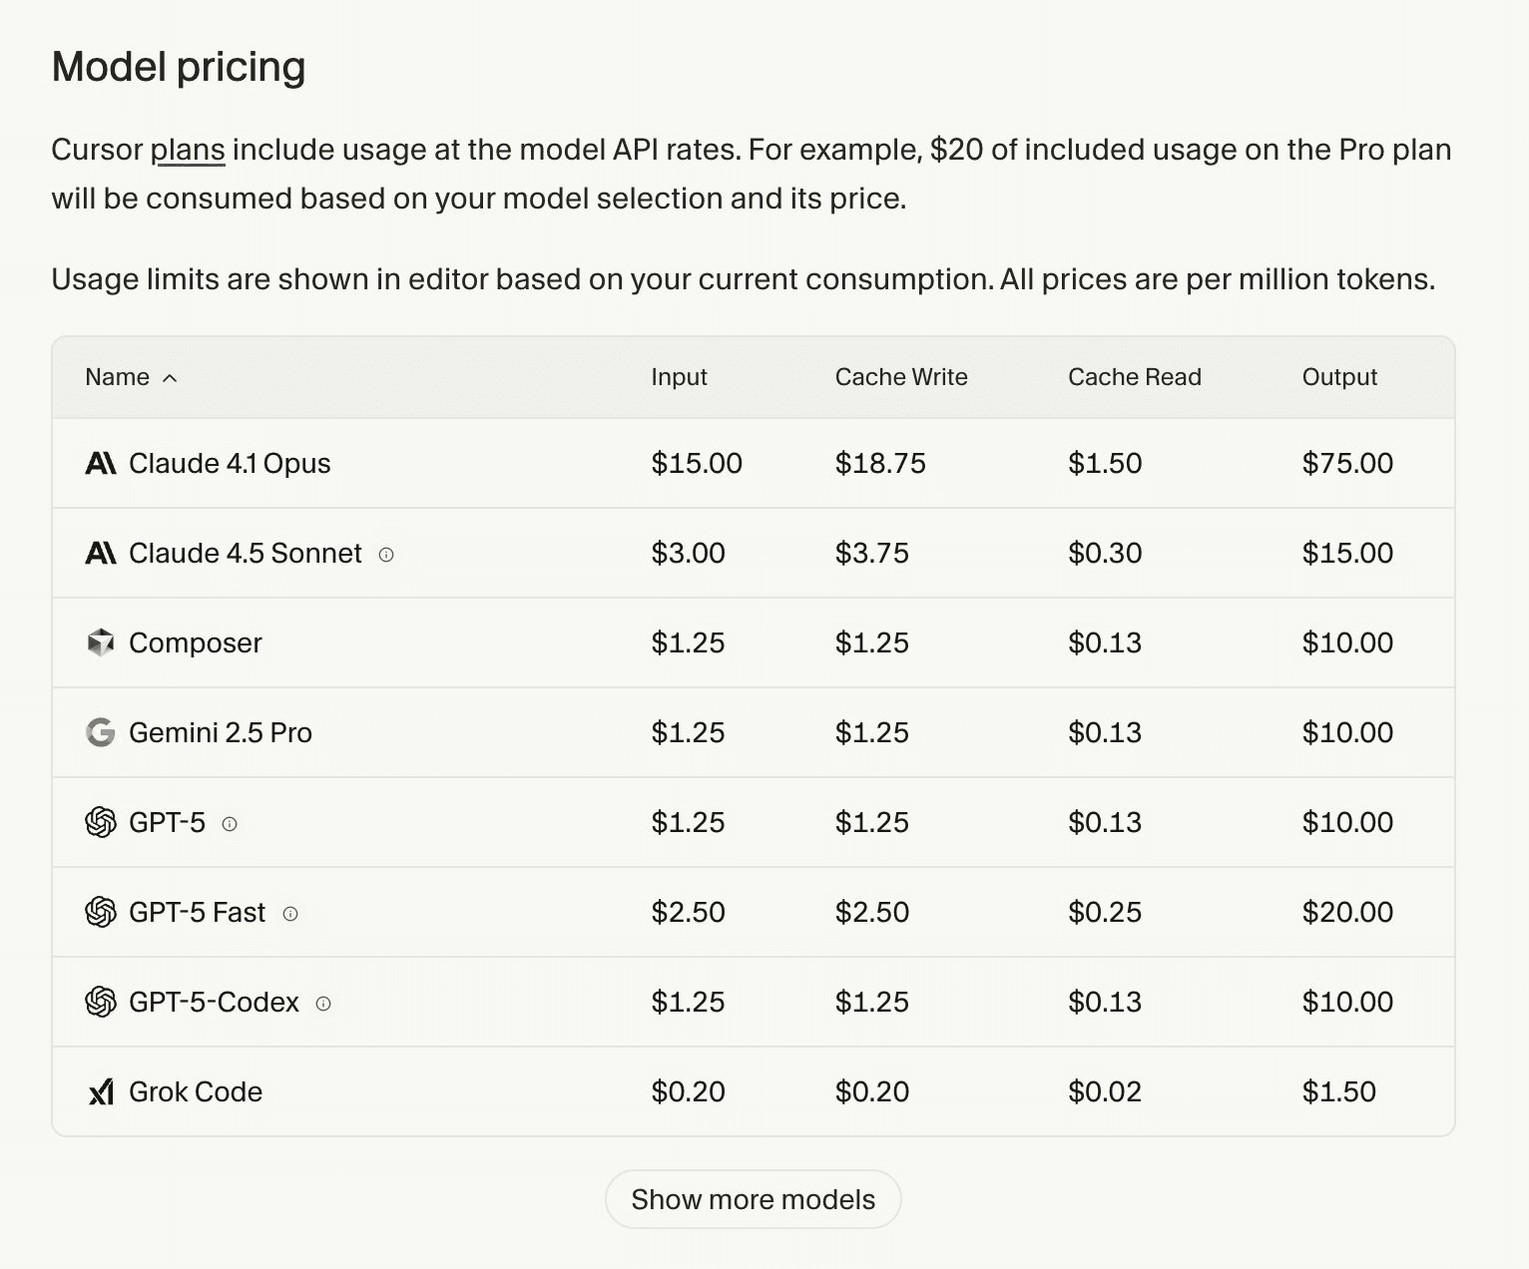The width and height of the screenshot is (1529, 1269).
Task: Click the OpenAI icon beside GPT-5
Action: tap(102, 822)
